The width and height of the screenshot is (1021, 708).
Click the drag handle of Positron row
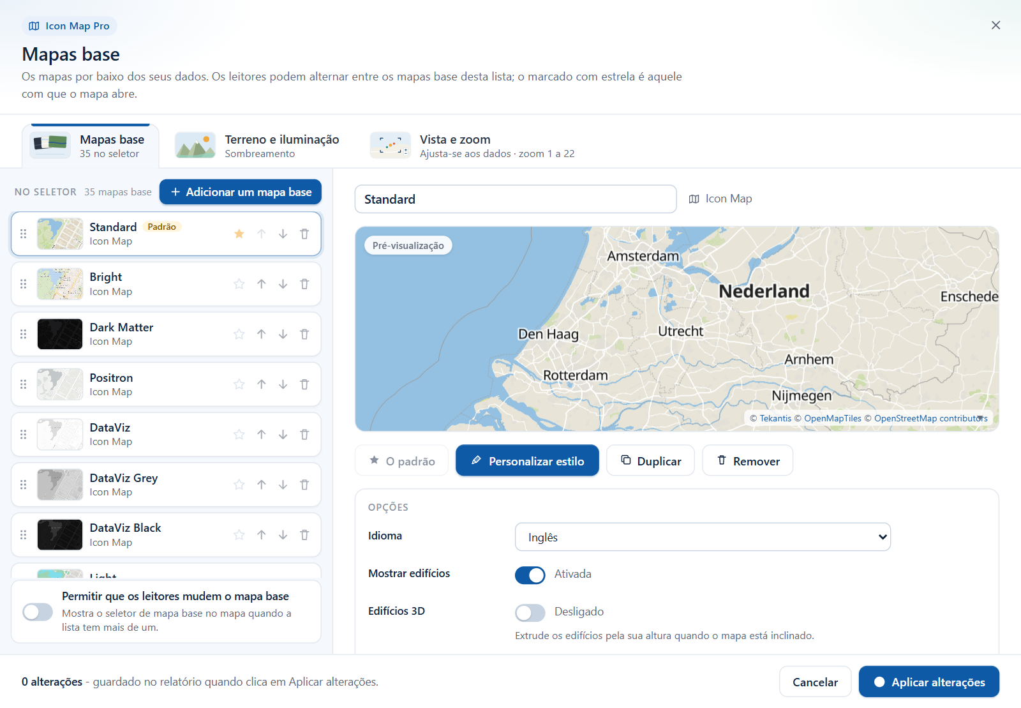(24, 384)
